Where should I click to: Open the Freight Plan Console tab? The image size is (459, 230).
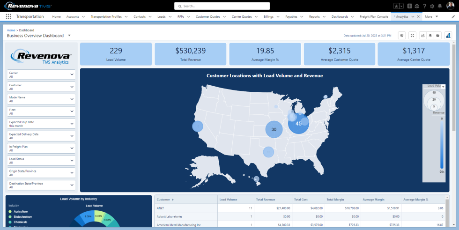[373, 16]
